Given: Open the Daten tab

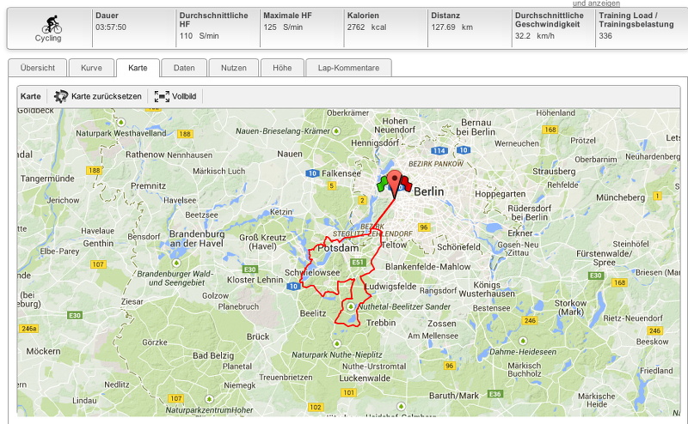Looking at the screenshot, I should point(184,68).
